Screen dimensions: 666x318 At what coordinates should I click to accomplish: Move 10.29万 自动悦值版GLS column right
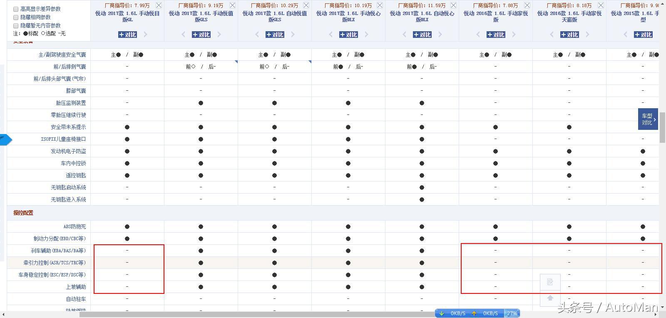[293, 35]
